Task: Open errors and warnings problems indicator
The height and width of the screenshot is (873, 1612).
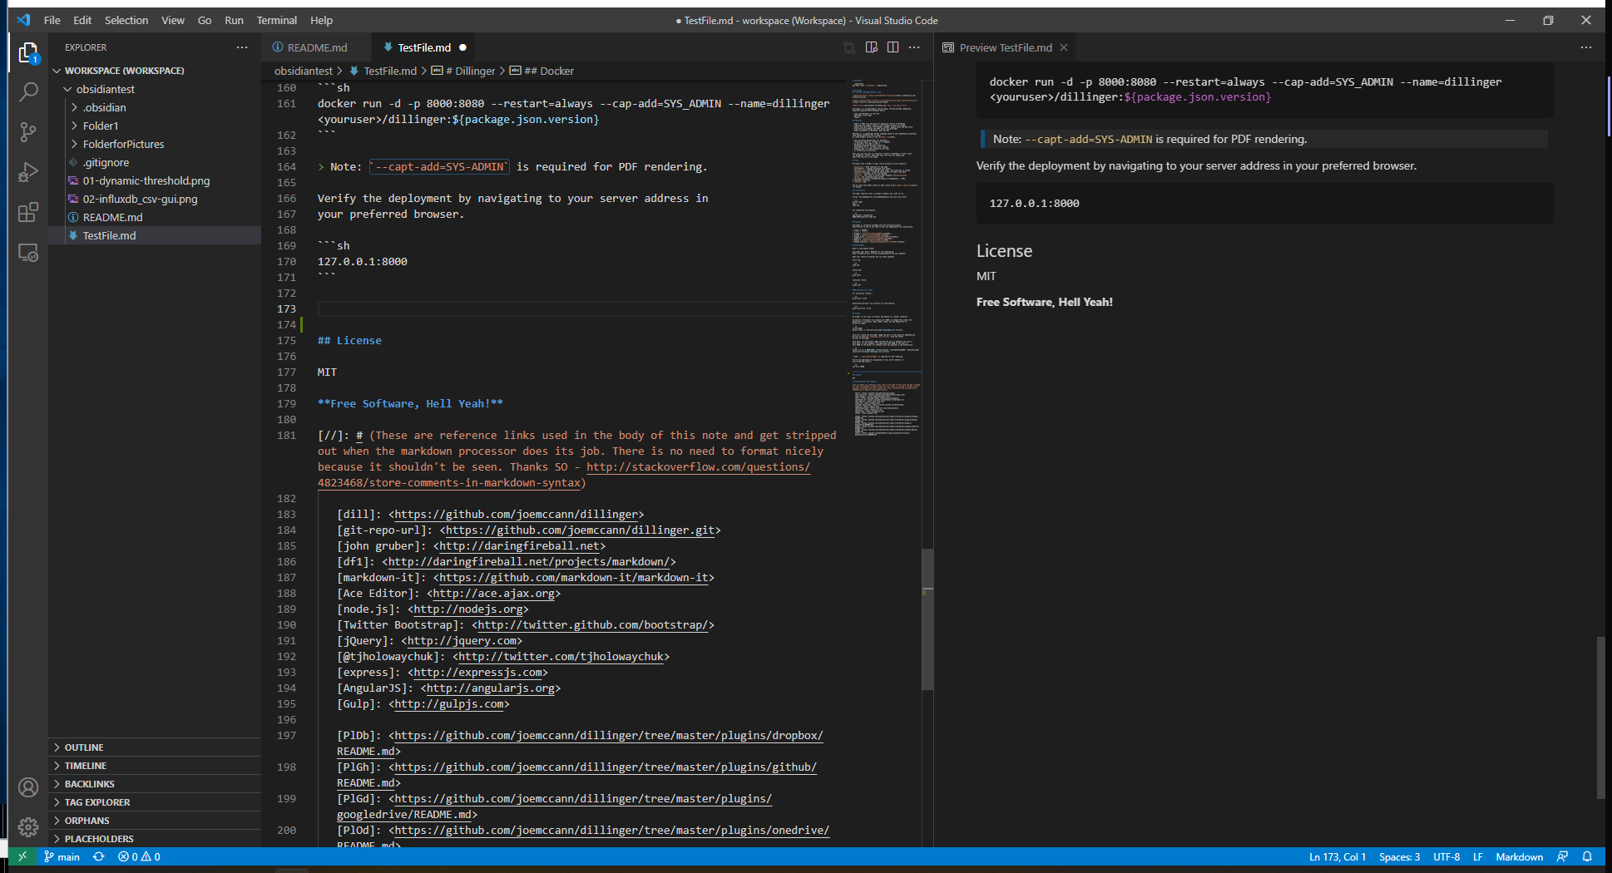Action: pos(139,856)
